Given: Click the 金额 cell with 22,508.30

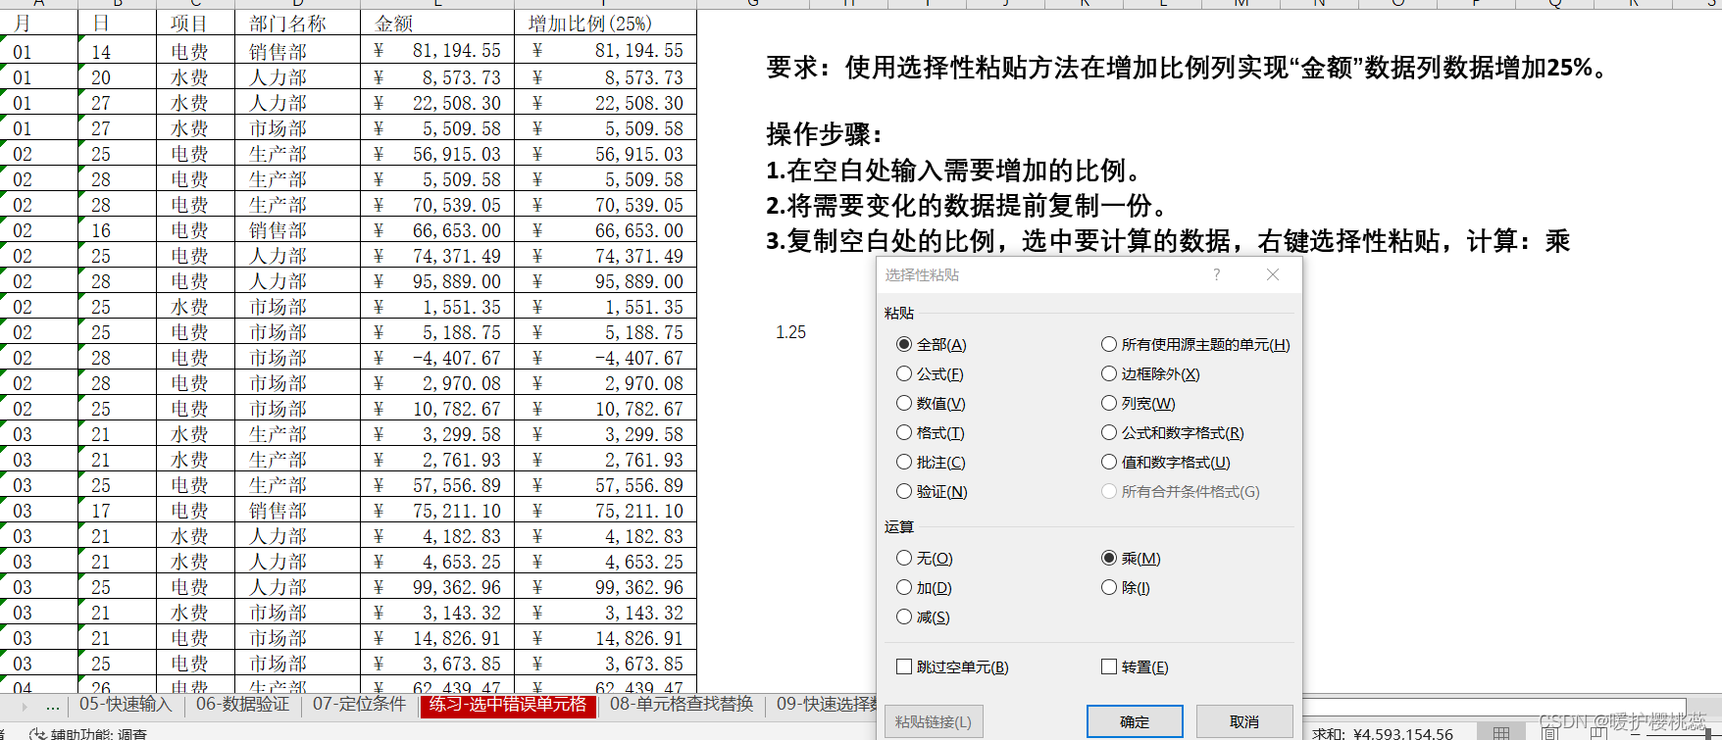Looking at the screenshot, I should tap(437, 102).
